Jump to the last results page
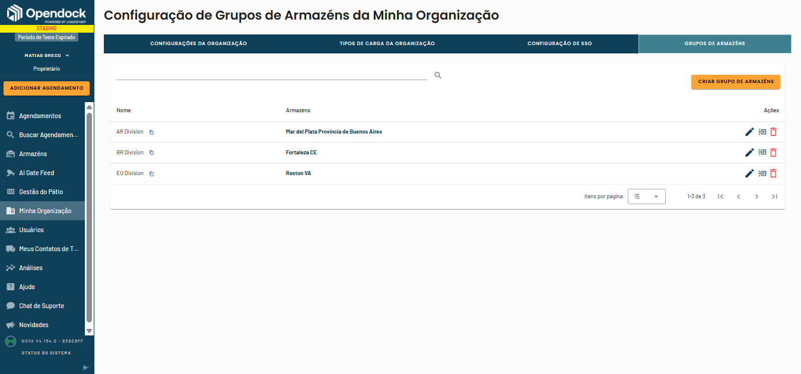 click(774, 196)
